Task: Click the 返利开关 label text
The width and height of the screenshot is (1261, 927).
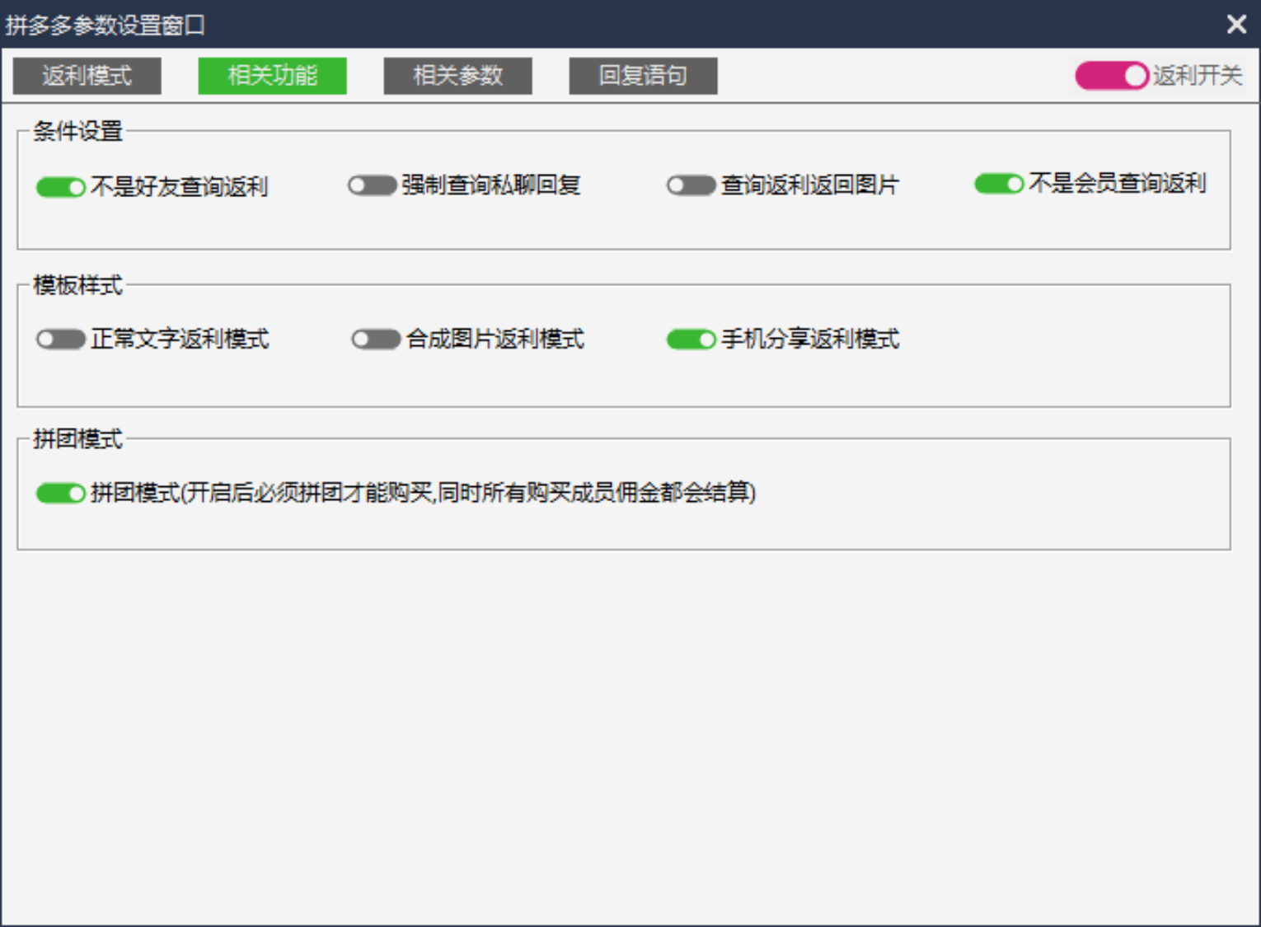Action: pyautogui.click(x=1197, y=76)
